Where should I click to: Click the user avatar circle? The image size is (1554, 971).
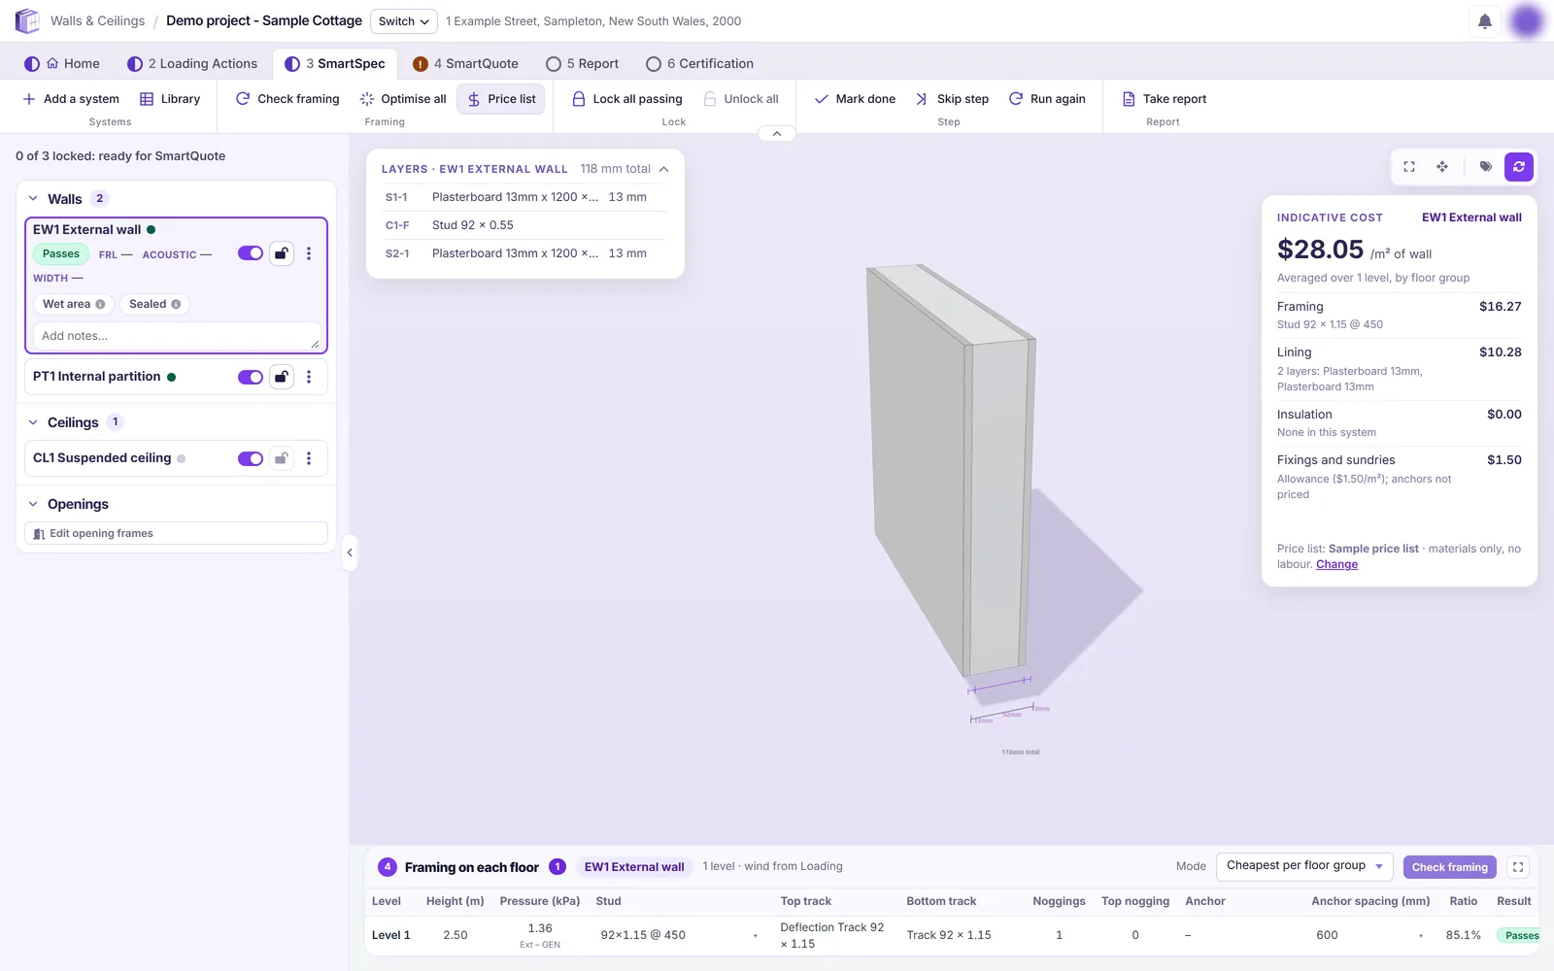[1526, 21]
